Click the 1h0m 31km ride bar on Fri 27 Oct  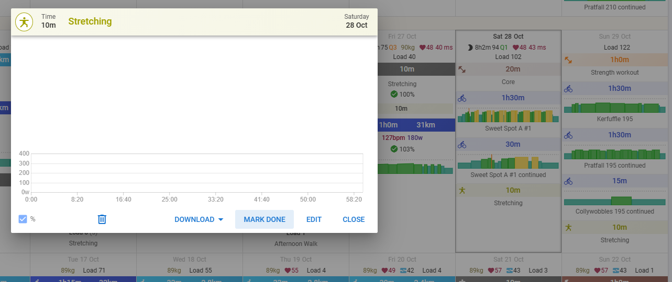point(415,125)
